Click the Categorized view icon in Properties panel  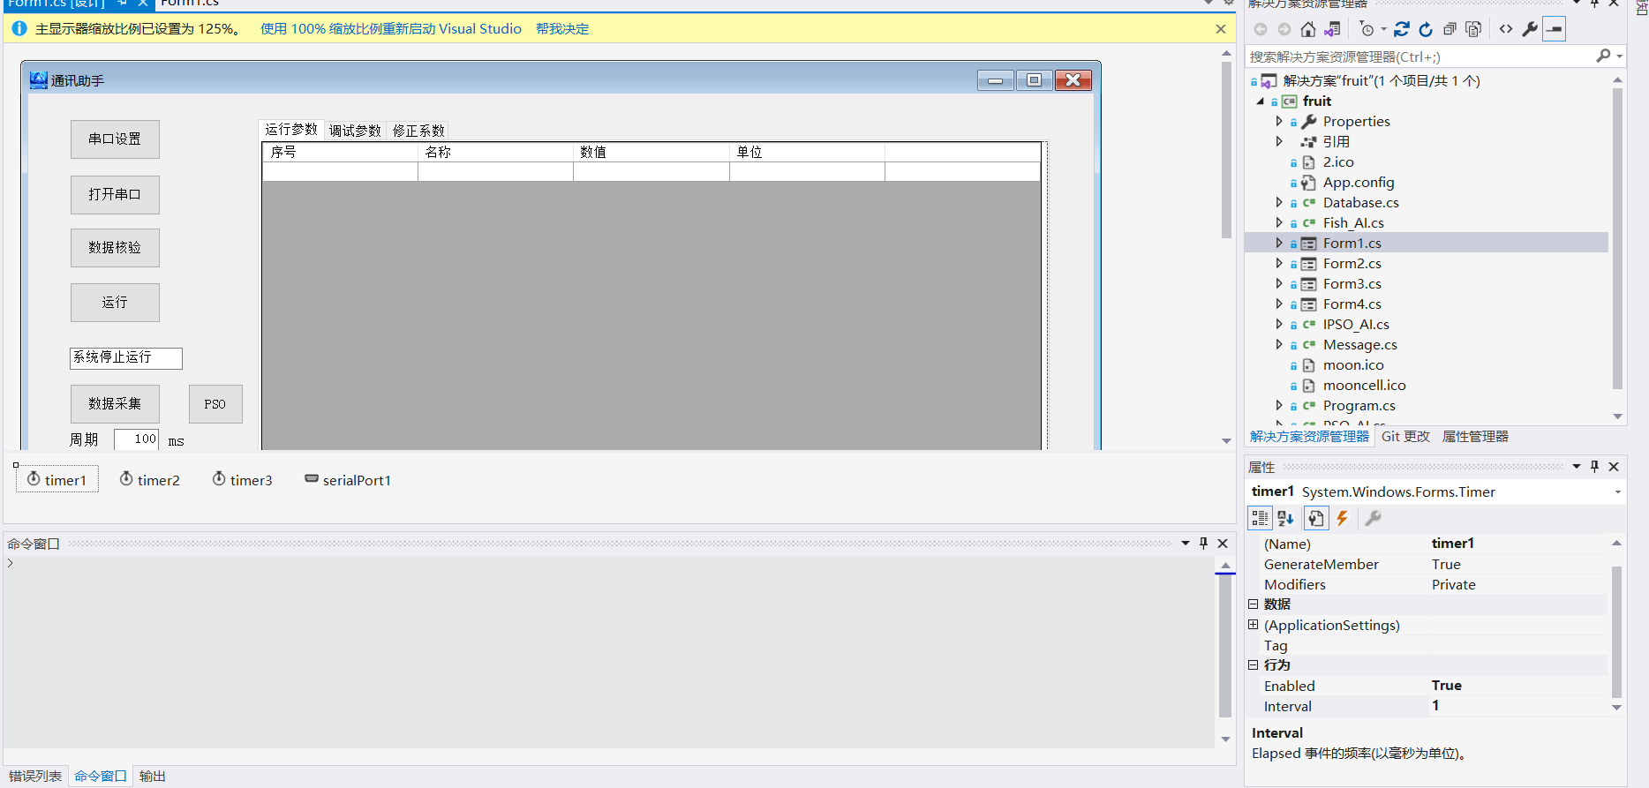[1260, 518]
